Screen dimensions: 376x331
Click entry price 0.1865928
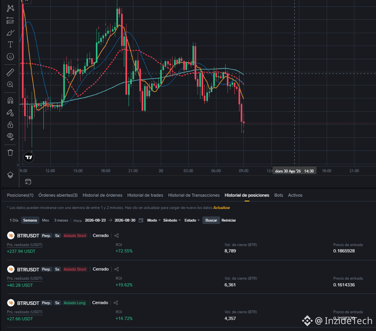click(344, 251)
